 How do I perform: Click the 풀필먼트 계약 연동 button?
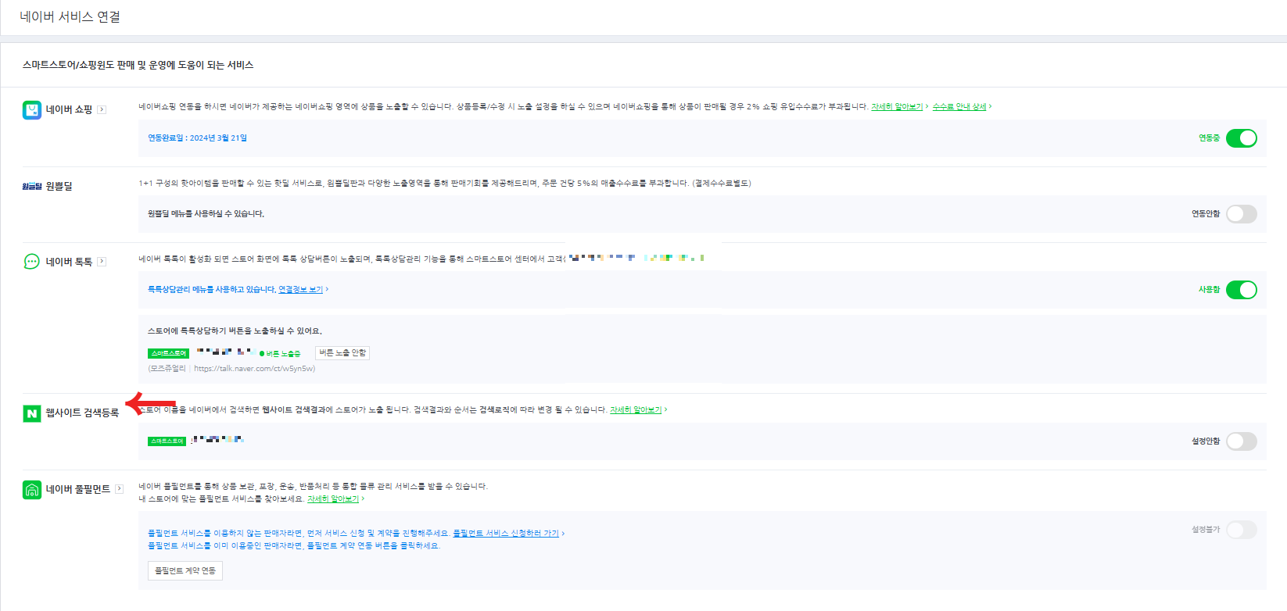(x=185, y=571)
